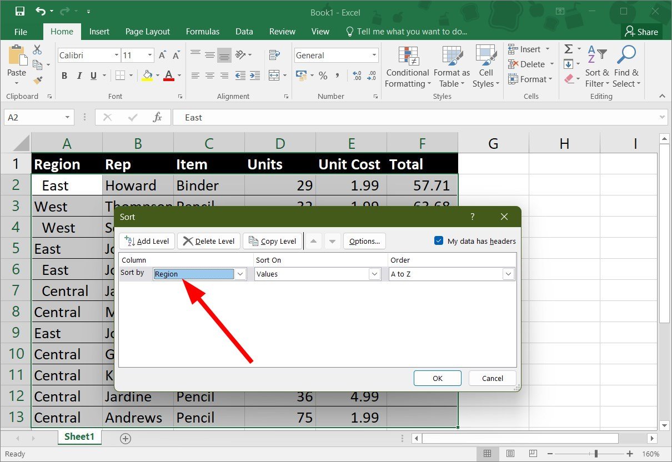Switch to Page Layout view in status bar
The width and height of the screenshot is (672, 462).
[510, 454]
